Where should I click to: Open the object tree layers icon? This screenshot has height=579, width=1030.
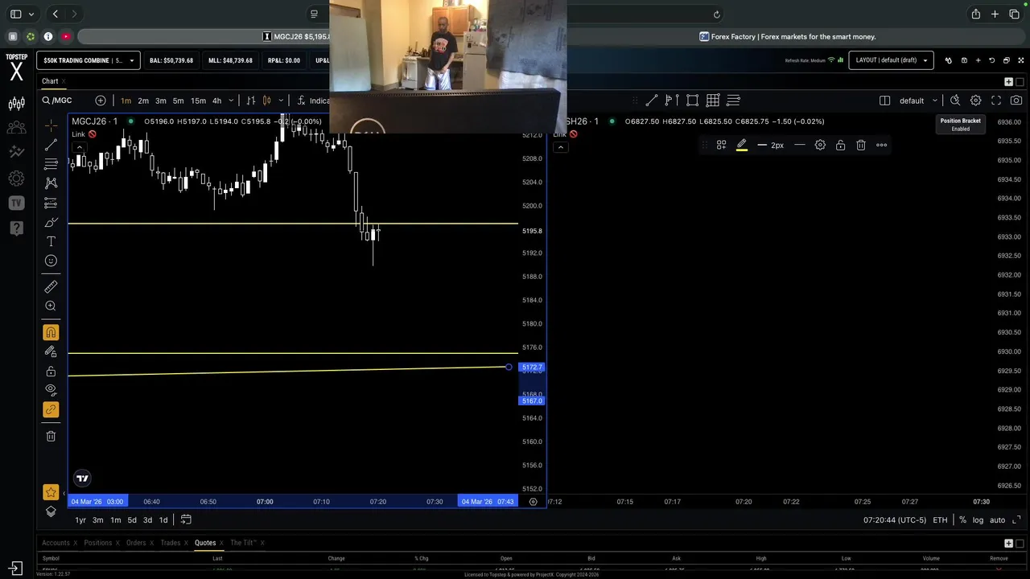(x=51, y=511)
